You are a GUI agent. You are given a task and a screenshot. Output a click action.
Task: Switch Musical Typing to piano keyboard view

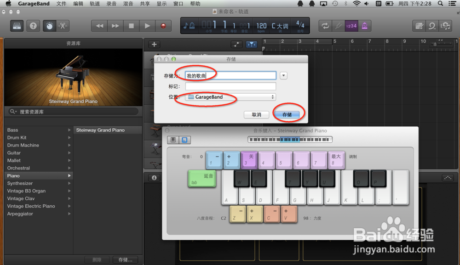tap(173, 140)
